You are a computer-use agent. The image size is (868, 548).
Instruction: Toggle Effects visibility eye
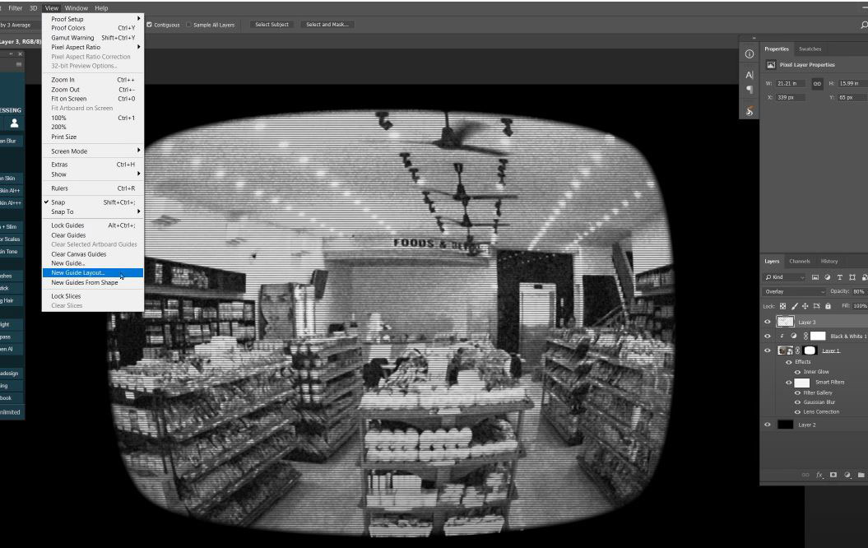tap(789, 362)
